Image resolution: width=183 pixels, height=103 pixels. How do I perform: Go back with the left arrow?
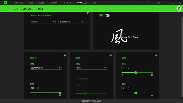click(x=3, y=8)
